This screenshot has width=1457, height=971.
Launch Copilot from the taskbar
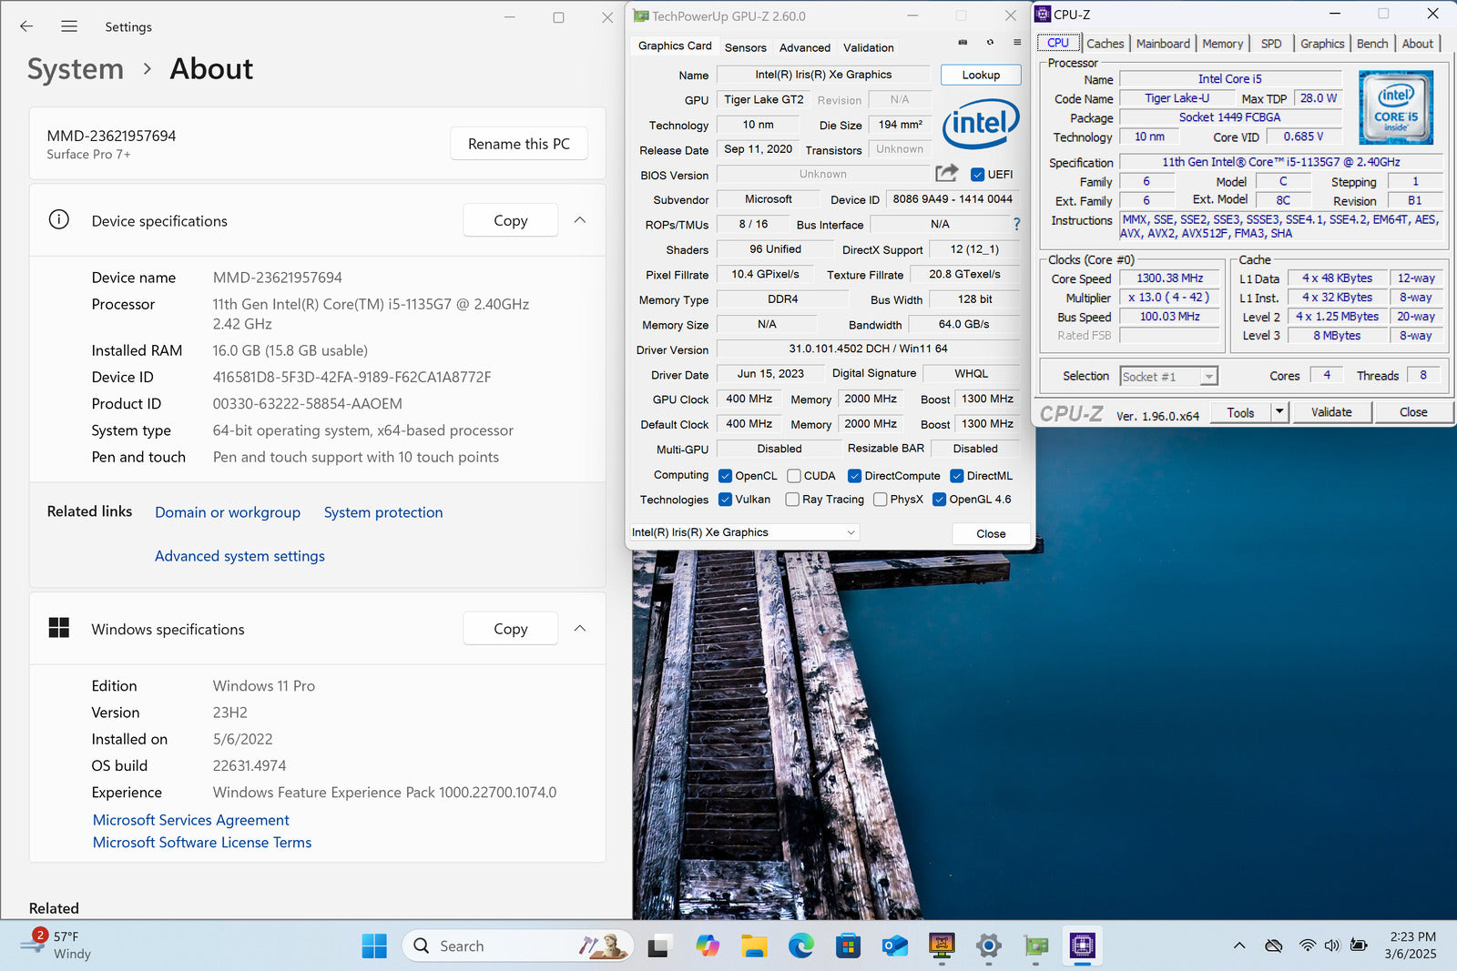pyautogui.click(x=707, y=946)
